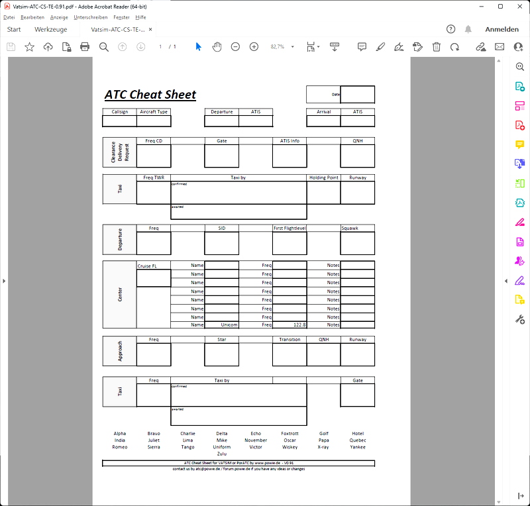Switch to the selection arrow tool
Screen dimensions: 530x506
coord(198,47)
